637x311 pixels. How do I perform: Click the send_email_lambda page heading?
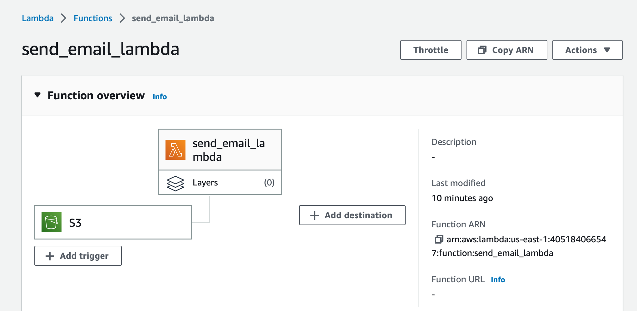coord(101,49)
